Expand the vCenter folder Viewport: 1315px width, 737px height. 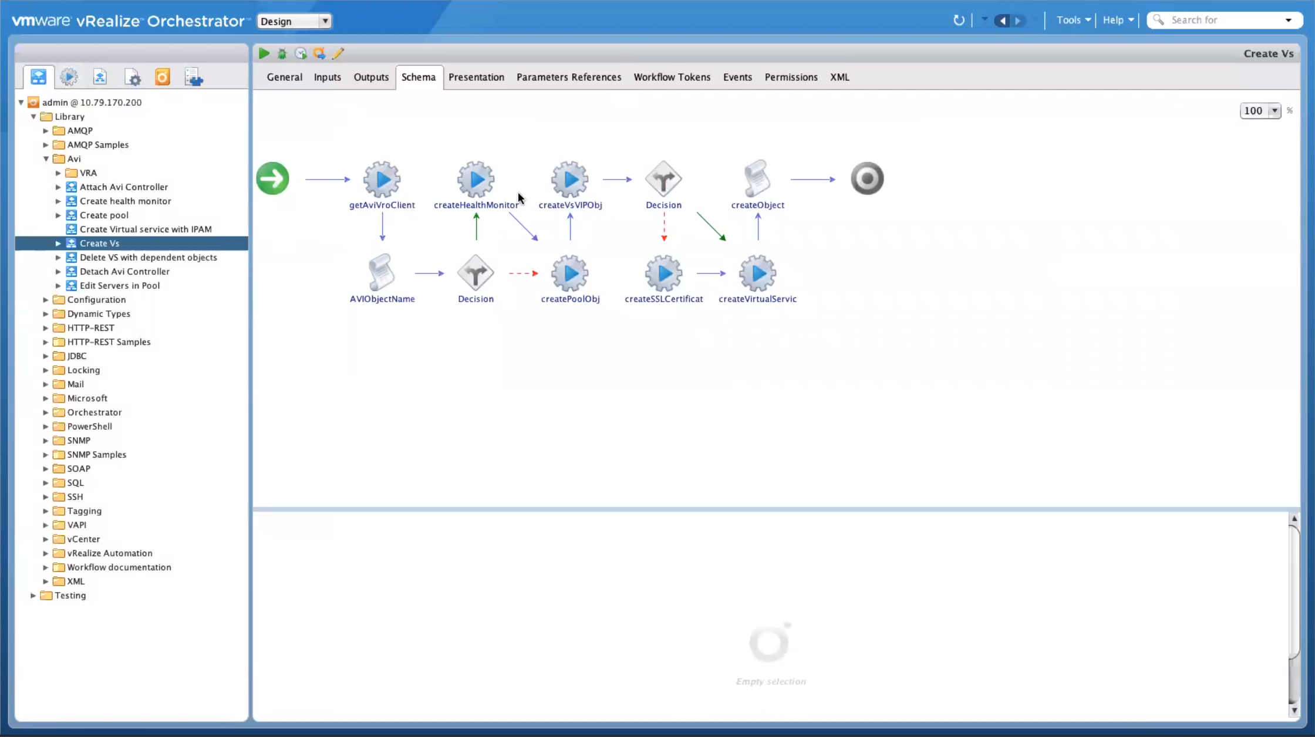(46, 539)
